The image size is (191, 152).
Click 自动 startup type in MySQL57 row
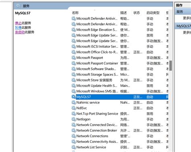150,97
